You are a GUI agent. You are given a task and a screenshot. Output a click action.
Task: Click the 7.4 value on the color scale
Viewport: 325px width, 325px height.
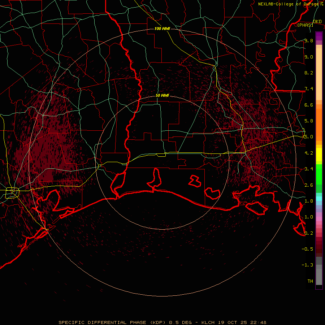click(309, 89)
